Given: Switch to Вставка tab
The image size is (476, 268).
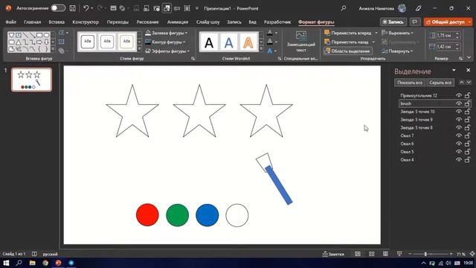Looking at the screenshot, I should pos(57,22).
